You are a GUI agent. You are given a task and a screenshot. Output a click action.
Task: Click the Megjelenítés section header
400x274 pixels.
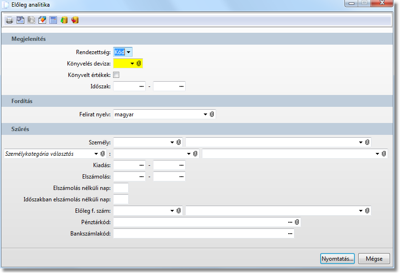point(197,39)
